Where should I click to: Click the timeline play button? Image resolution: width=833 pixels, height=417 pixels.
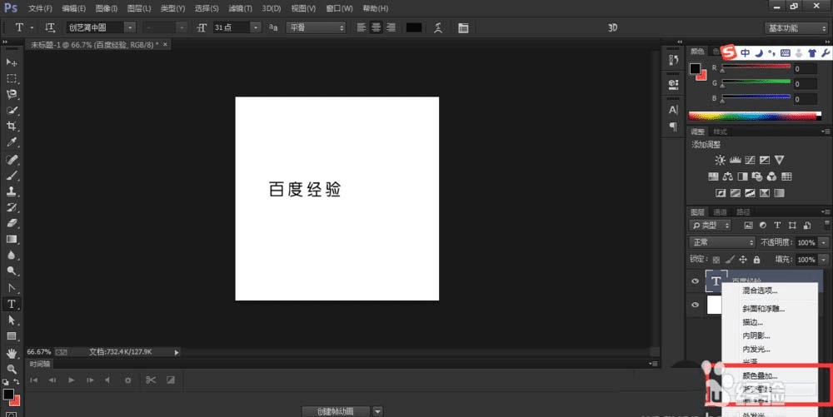point(71,380)
